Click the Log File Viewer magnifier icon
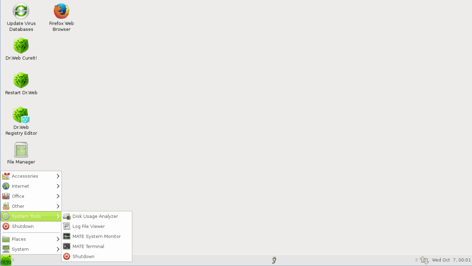 [66, 226]
